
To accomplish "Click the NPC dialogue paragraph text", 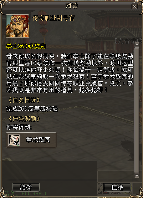I will click(70, 73).
